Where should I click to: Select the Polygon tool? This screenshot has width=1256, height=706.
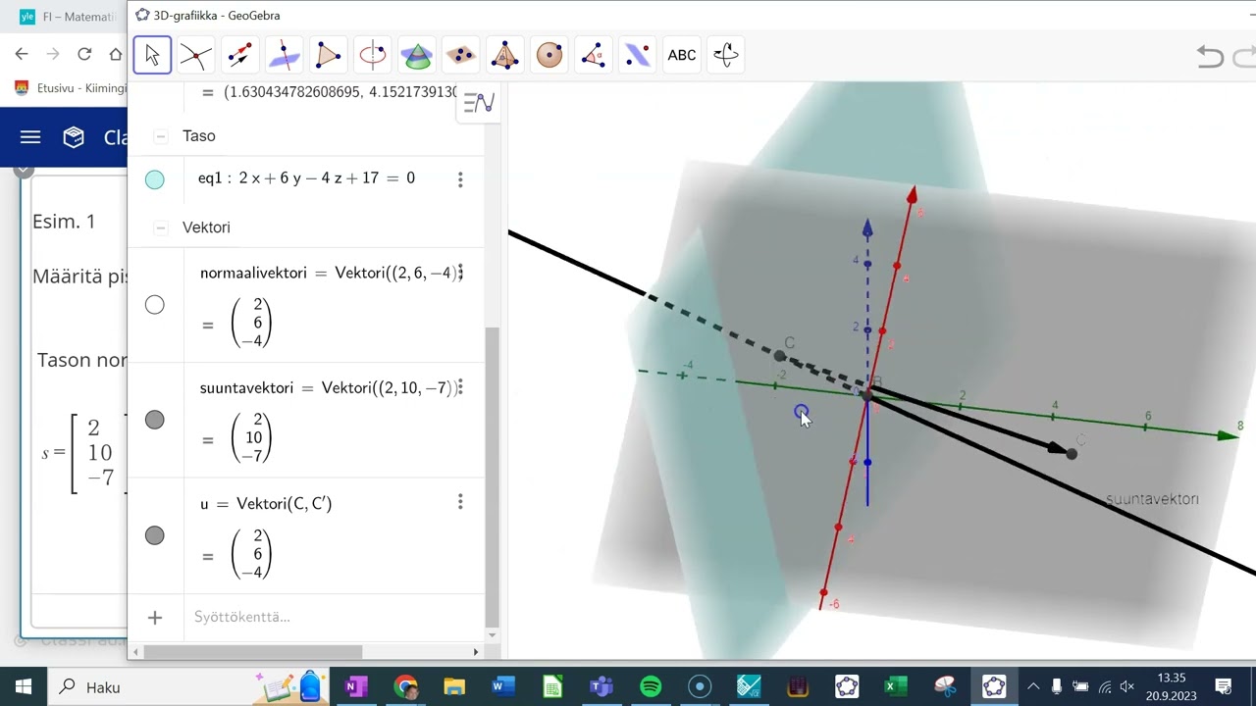click(x=329, y=55)
